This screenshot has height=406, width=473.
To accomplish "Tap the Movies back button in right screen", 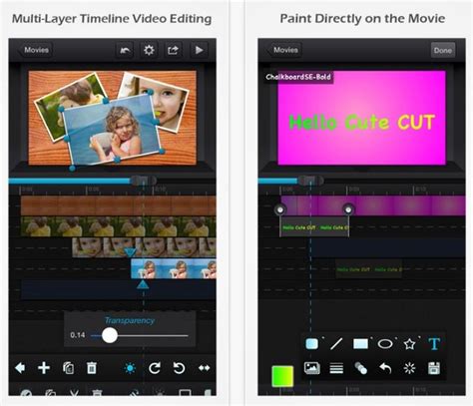I will point(284,50).
